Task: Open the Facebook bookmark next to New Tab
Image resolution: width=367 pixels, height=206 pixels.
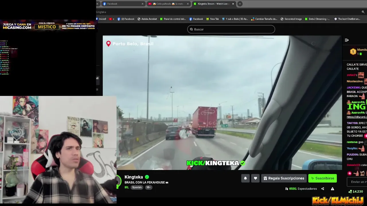Action: tap(196, 19)
